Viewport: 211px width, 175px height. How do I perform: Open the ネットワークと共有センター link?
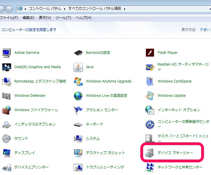(180, 167)
